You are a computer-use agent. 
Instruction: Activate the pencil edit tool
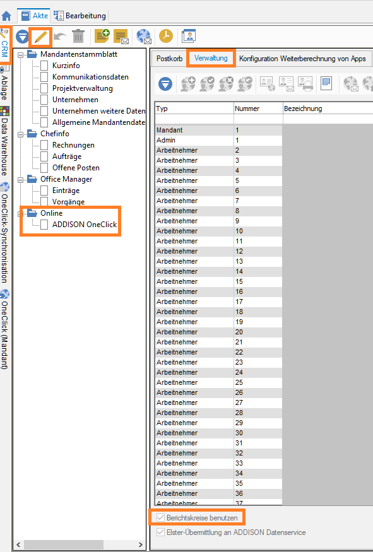pyautogui.click(x=40, y=37)
